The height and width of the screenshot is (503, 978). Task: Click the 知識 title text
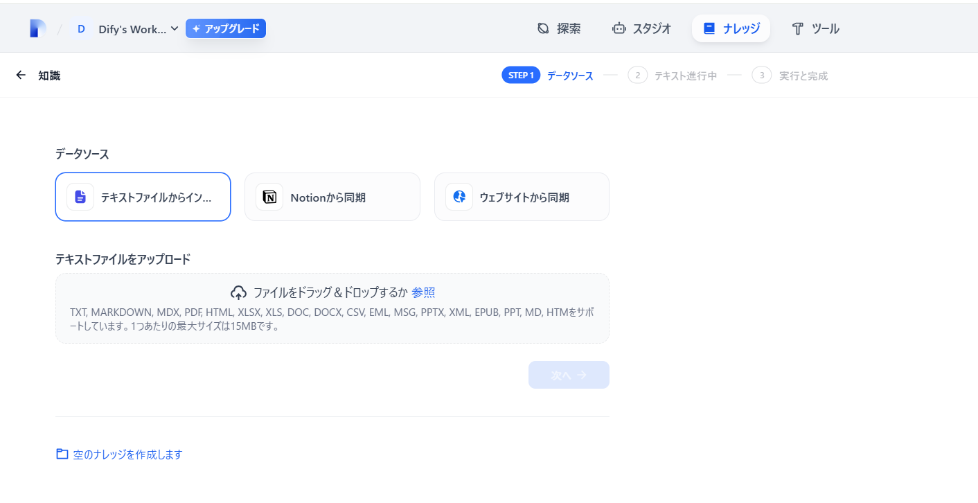(49, 76)
